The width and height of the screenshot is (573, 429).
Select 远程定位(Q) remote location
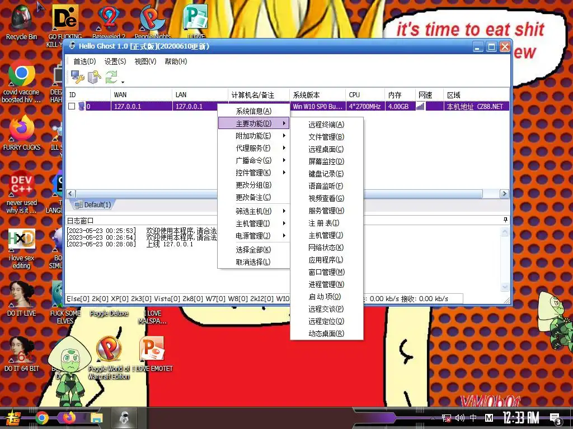coord(326,321)
